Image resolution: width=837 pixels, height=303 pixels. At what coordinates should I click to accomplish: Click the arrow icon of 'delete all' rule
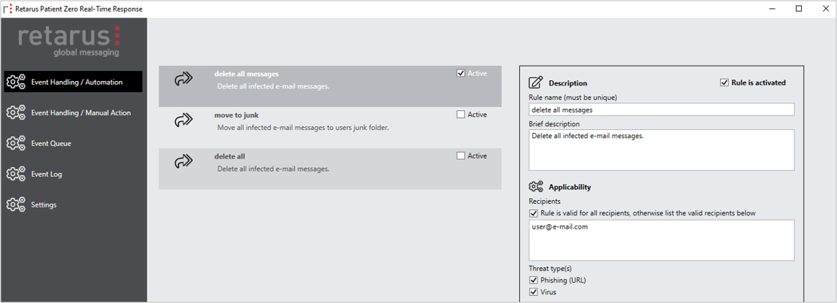183,161
